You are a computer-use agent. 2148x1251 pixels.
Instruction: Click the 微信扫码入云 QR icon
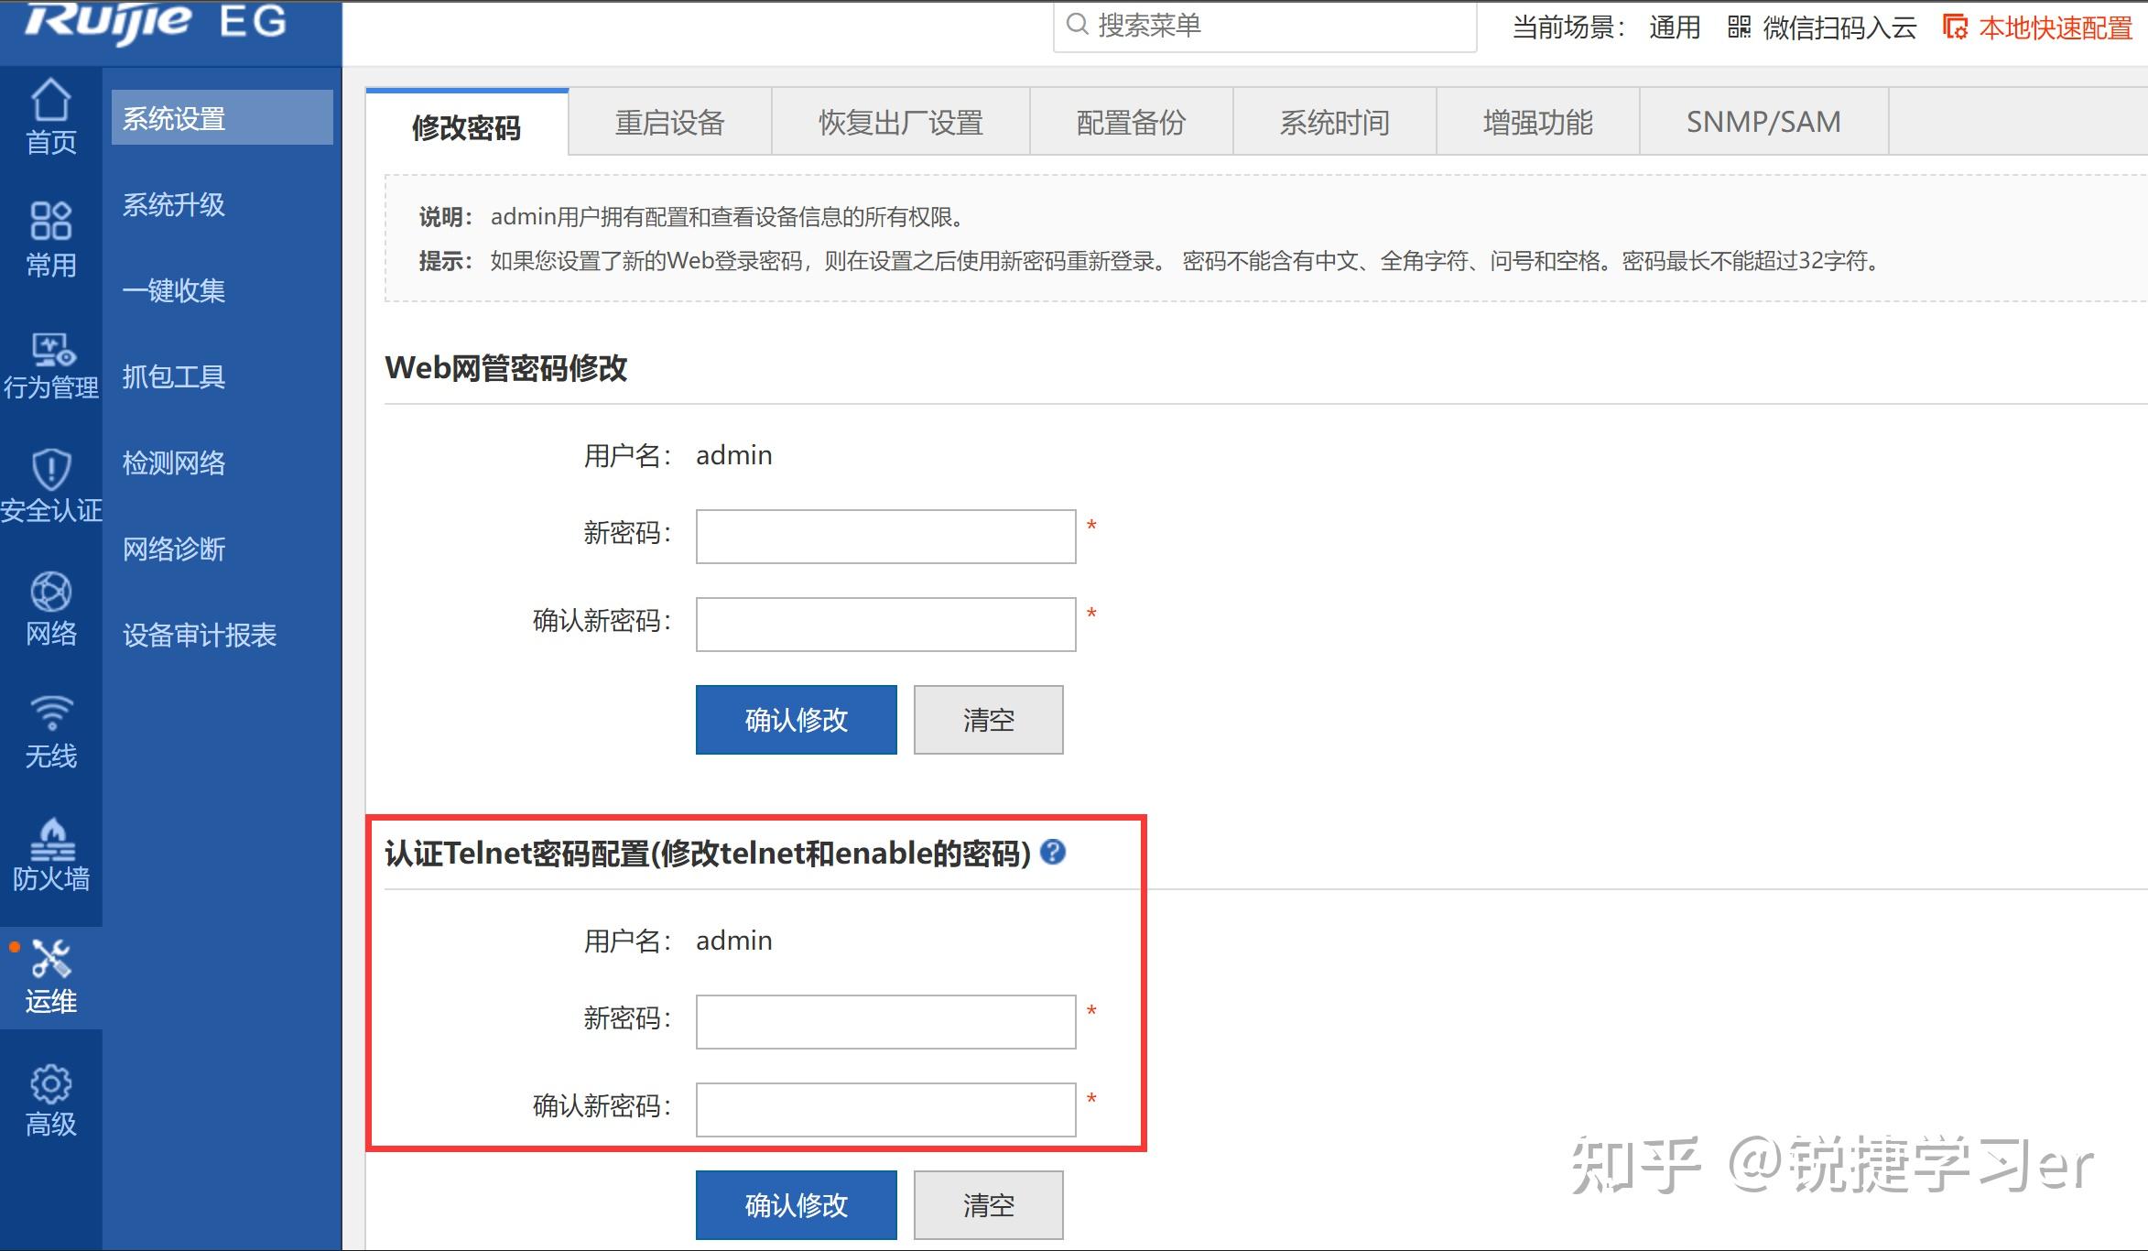pyautogui.click(x=1738, y=27)
